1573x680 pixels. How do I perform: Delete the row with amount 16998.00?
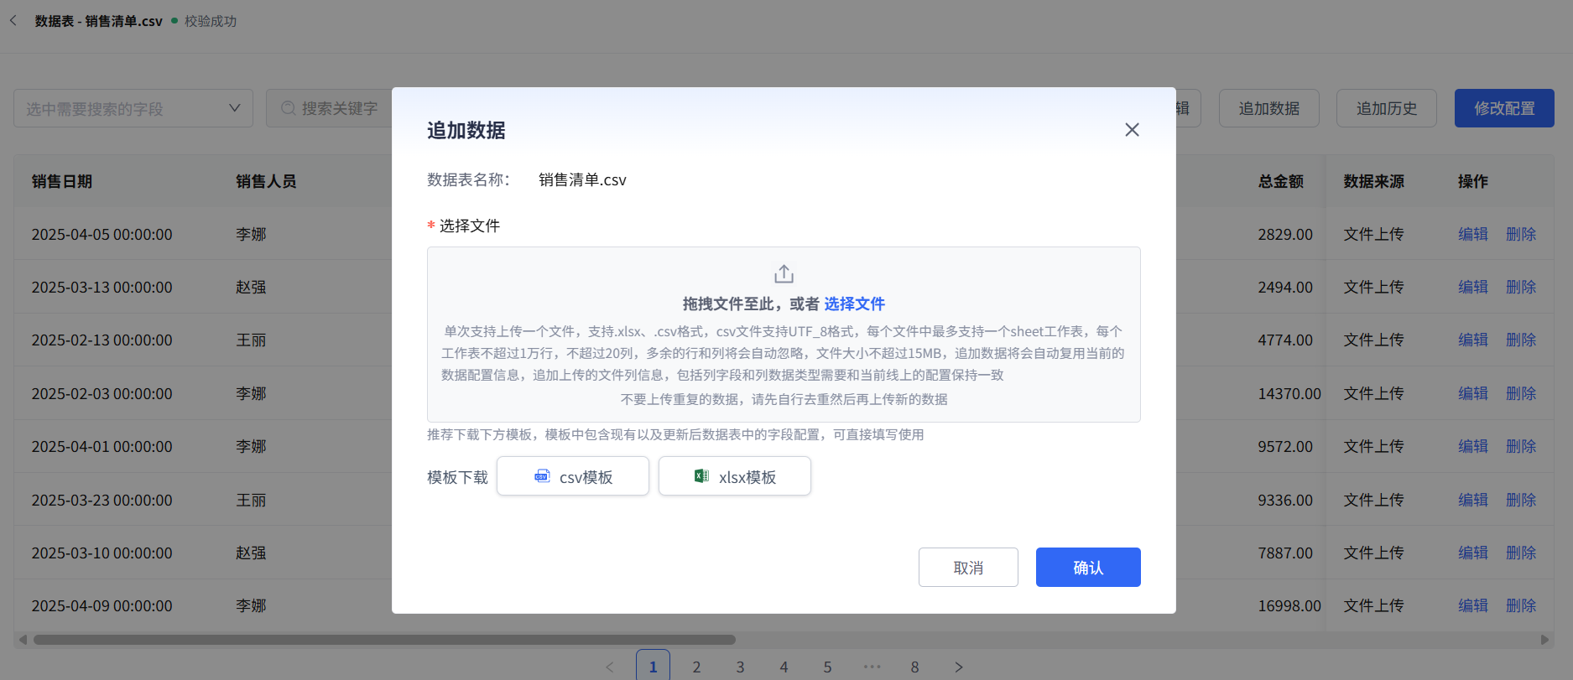[1521, 605]
